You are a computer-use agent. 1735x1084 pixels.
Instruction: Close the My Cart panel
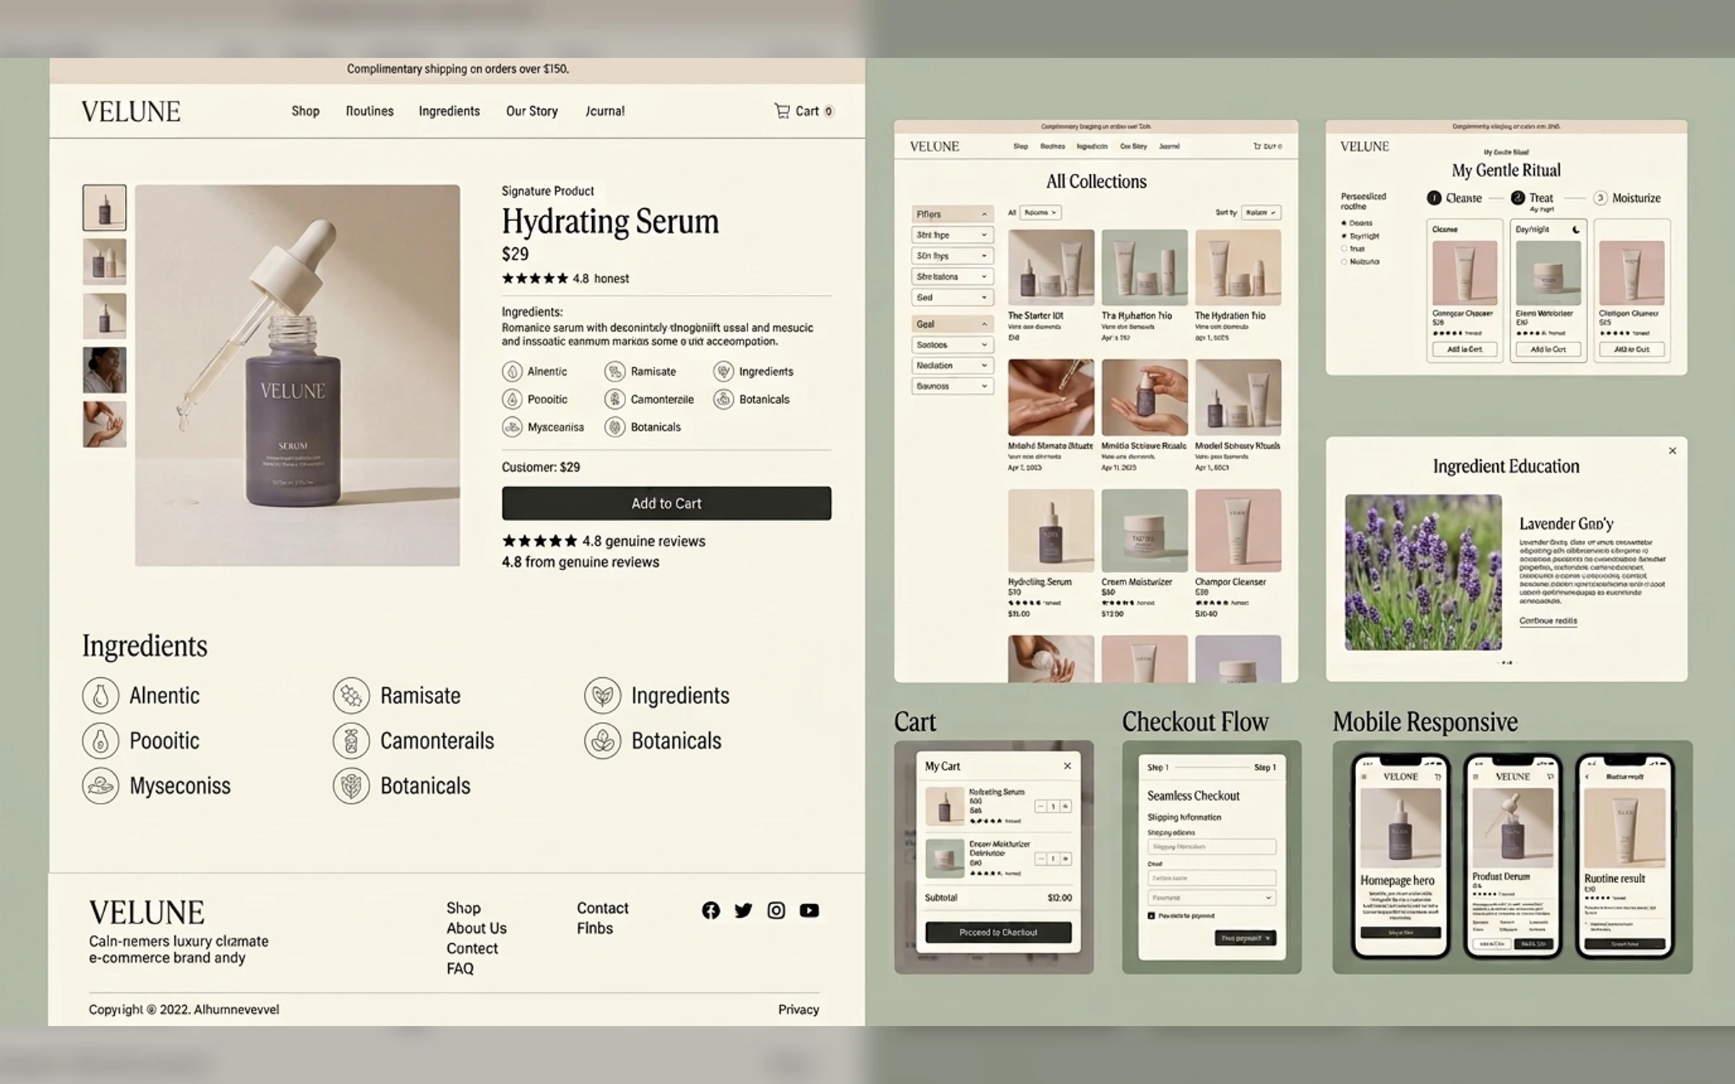(x=1067, y=766)
